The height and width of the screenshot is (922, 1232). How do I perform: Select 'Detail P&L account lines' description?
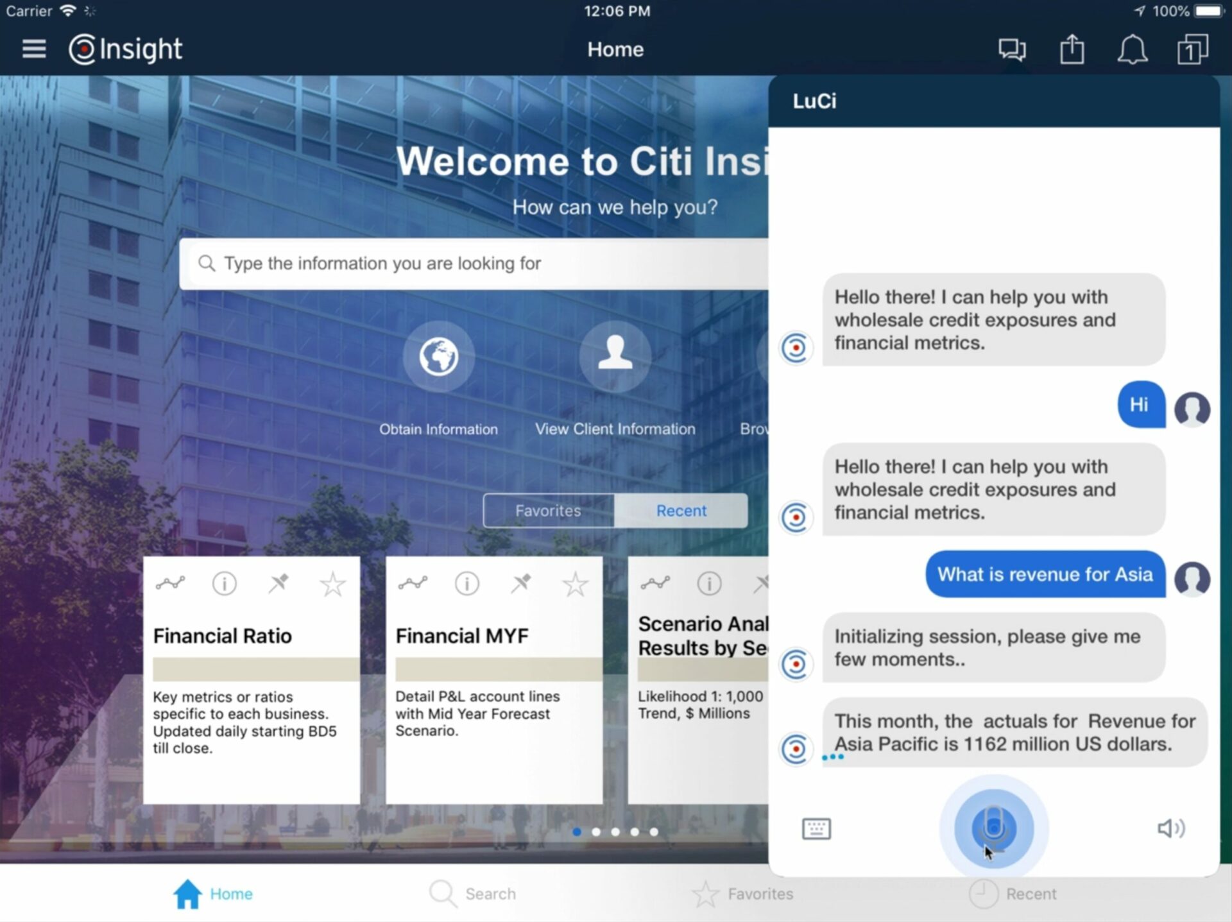point(477,713)
